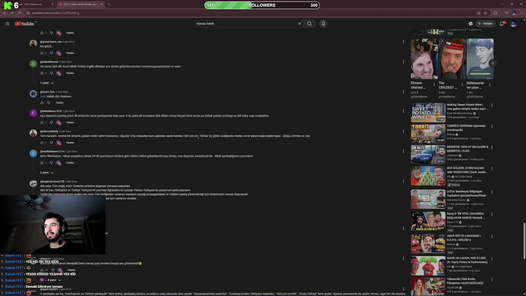Go back in browser history

tap(4, 13)
